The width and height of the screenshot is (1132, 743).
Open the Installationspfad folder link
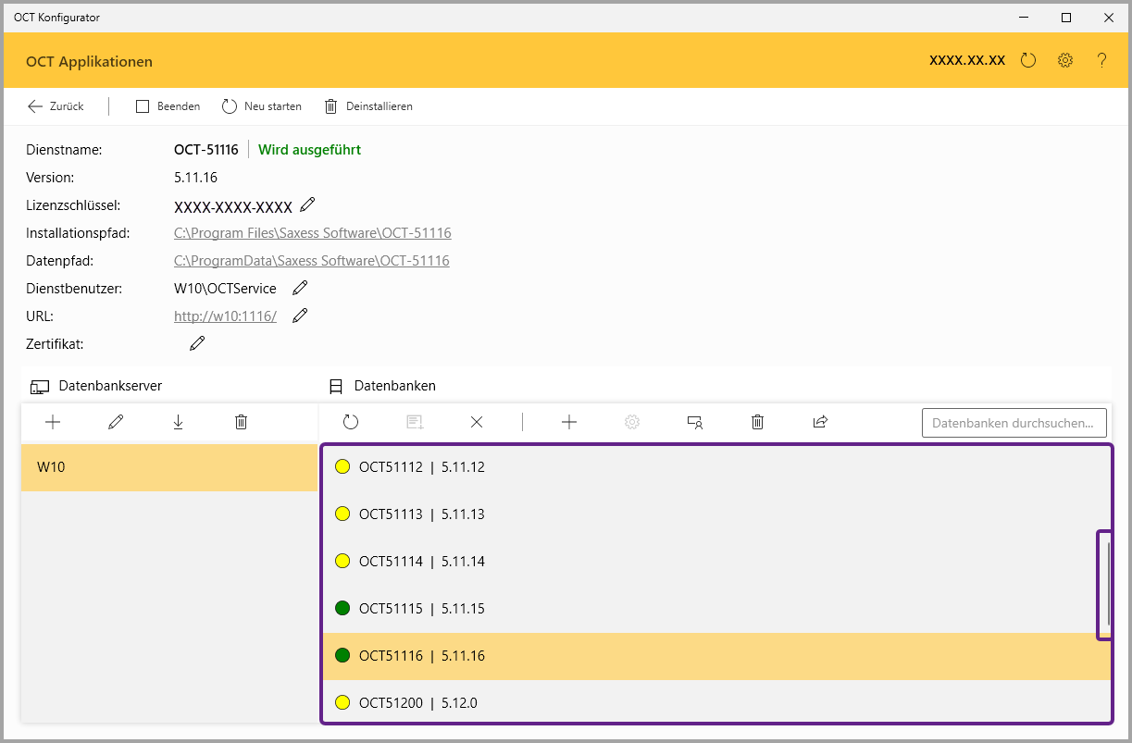click(312, 233)
